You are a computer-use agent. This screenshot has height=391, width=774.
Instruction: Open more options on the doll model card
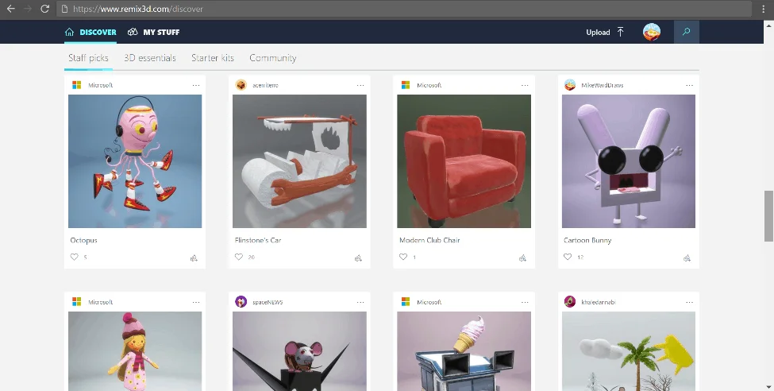[196, 302]
